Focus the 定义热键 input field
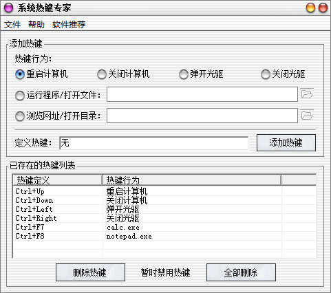This screenshot has width=331, height=293. coord(154,143)
